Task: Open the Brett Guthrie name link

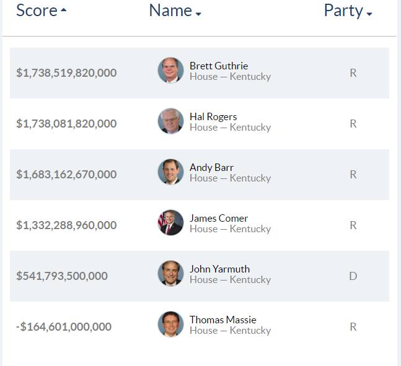Action: 218,66
